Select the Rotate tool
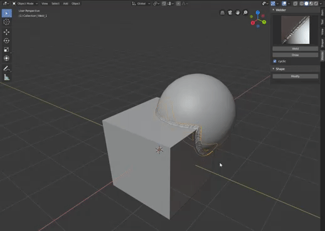 pyautogui.click(x=6, y=41)
